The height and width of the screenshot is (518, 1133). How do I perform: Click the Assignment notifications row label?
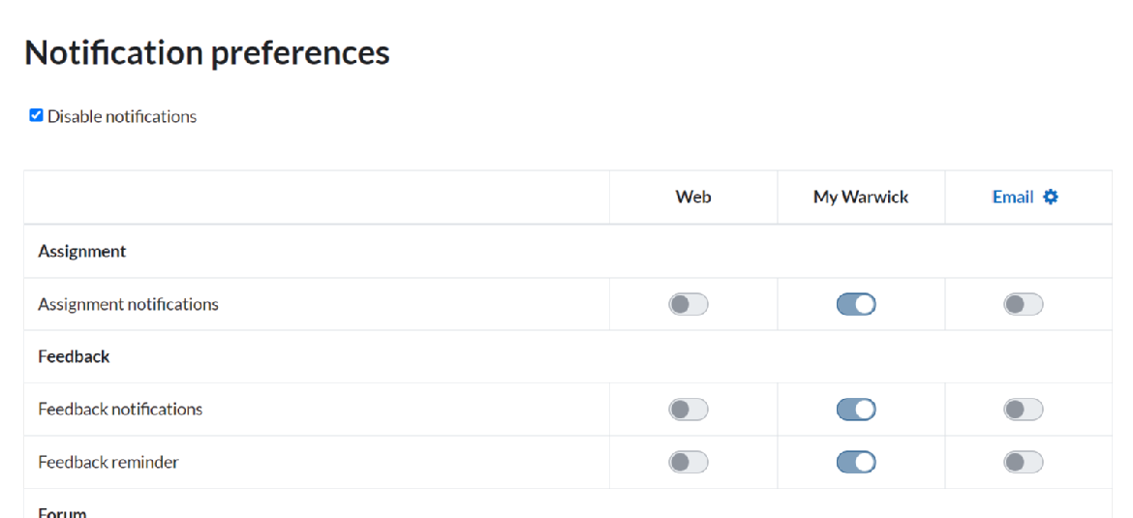[x=128, y=305]
